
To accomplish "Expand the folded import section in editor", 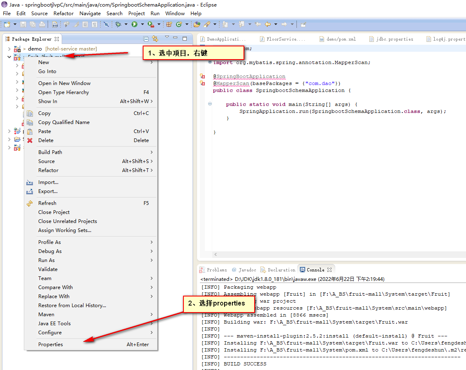I will [x=210, y=62].
